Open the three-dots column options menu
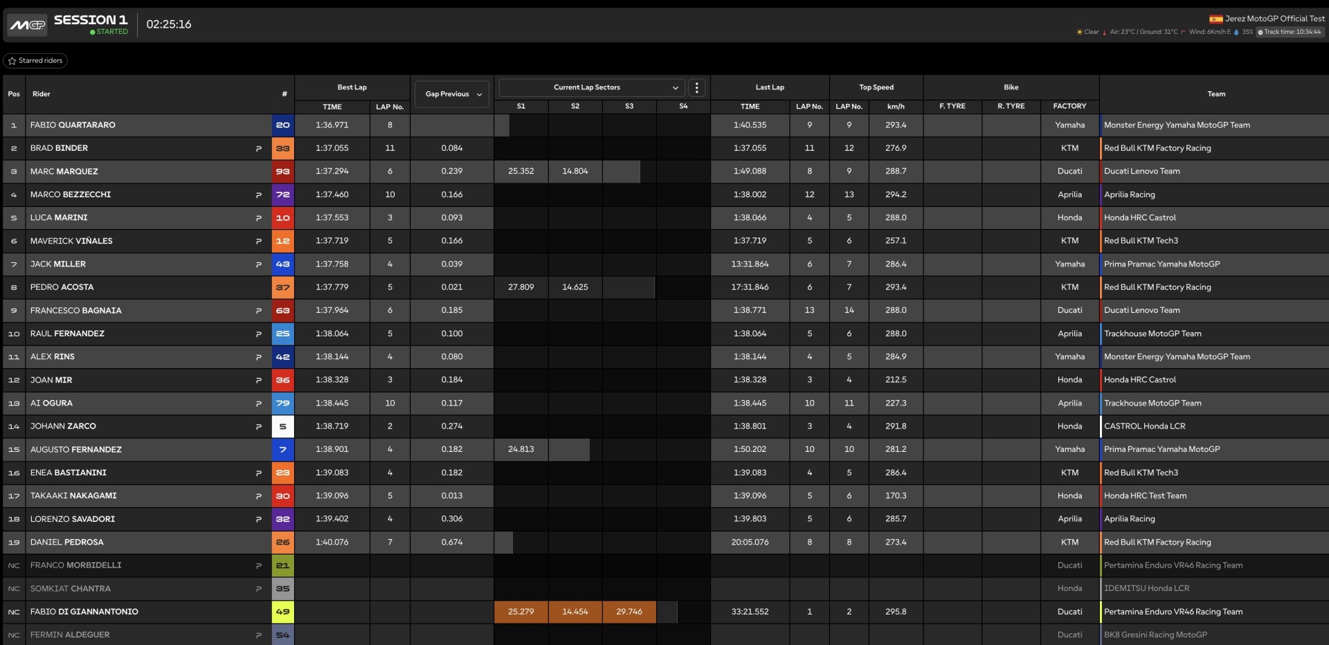The width and height of the screenshot is (1329, 645). tap(696, 88)
